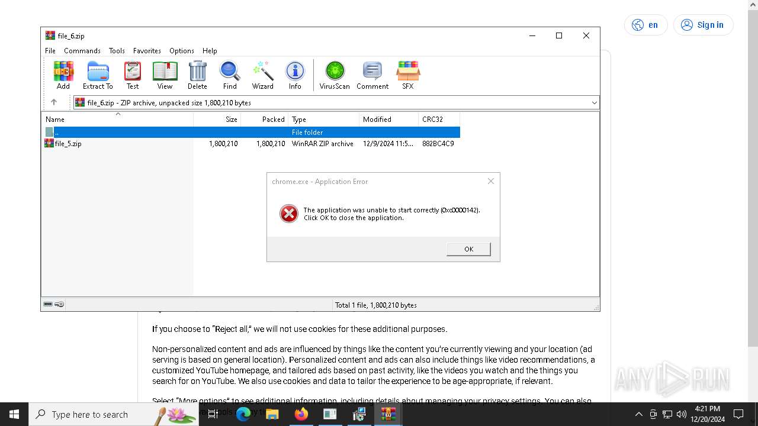Image resolution: width=758 pixels, height=426 pixels.
Task: Click the 'Total 1 file, 1,800,210 bytes' status text
Action: pyautogui.click(x=376, y=305)
